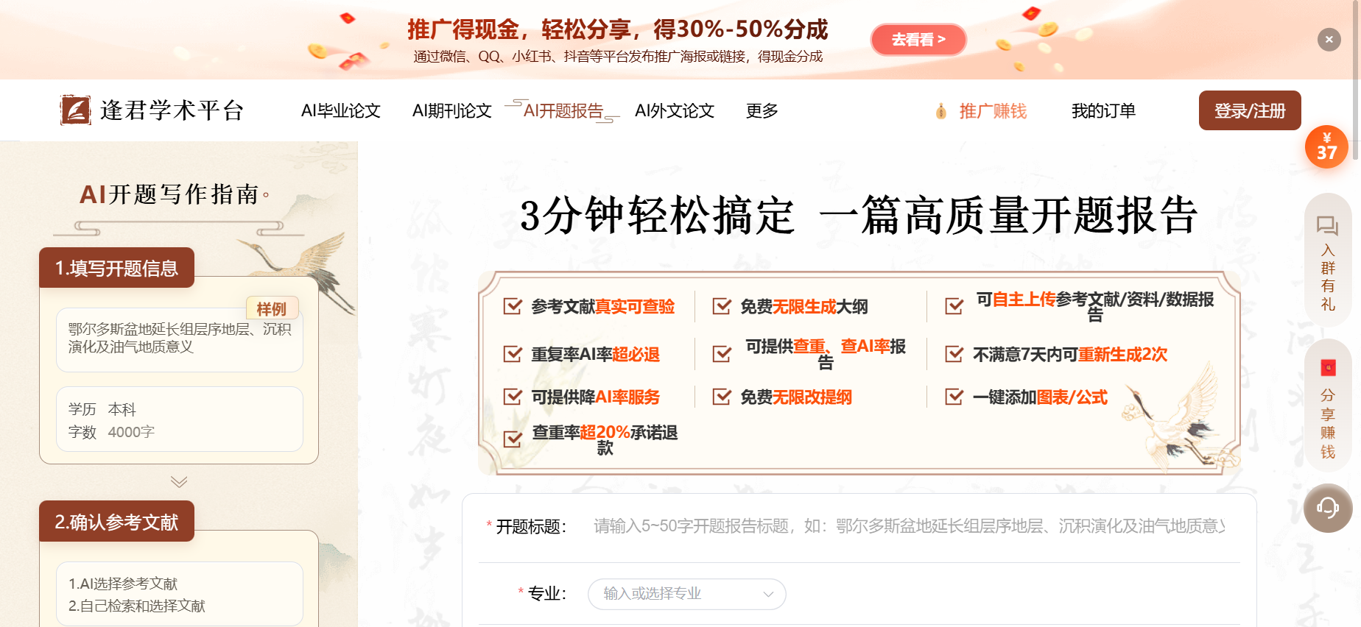
Task: Expand the double chevron below step one
Action: [x=179, y=482]
